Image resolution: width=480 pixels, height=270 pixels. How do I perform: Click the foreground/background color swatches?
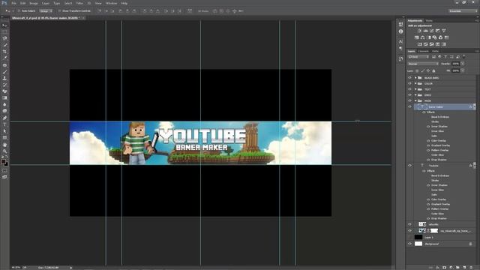tap(4, 162)
